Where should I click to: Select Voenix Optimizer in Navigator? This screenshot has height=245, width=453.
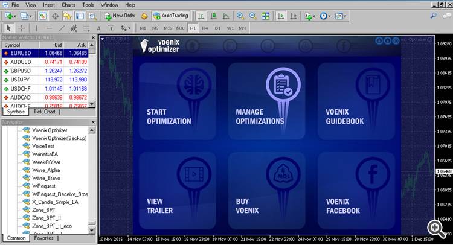click(x=50, y=130)
